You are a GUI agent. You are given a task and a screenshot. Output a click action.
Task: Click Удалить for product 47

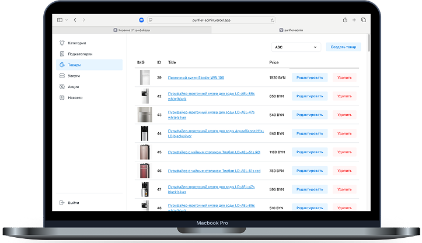point(344,189)
